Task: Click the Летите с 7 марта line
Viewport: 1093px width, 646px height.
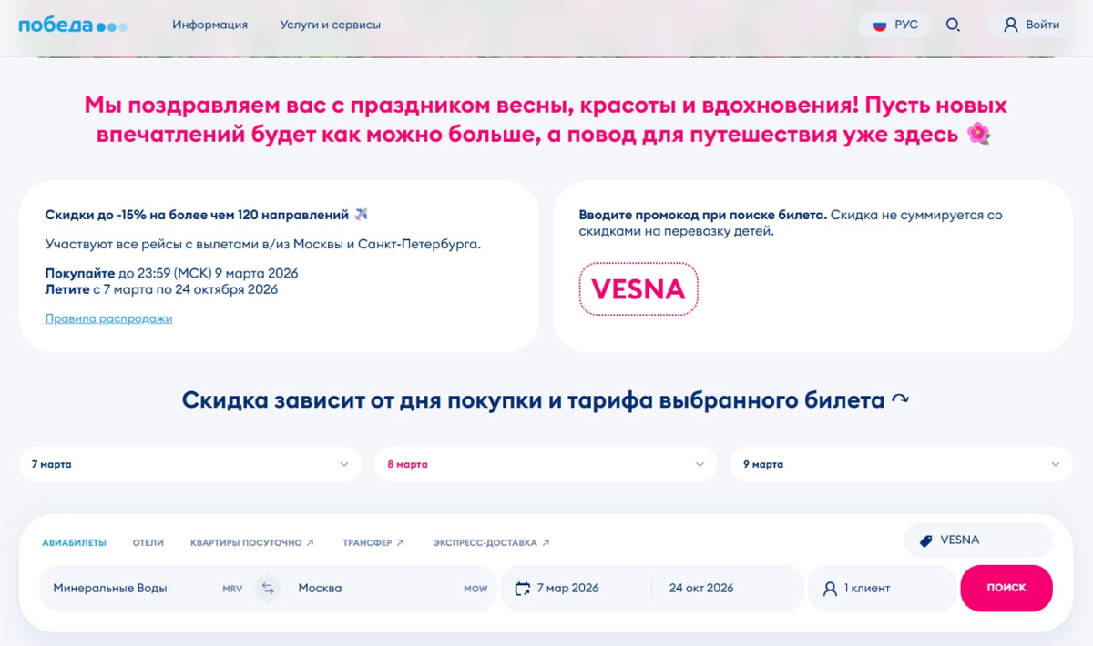Action: (x=161, y=289)
